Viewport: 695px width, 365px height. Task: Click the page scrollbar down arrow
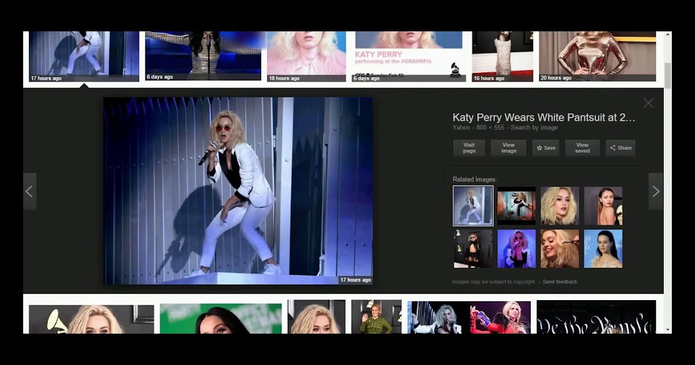[668, 330]
